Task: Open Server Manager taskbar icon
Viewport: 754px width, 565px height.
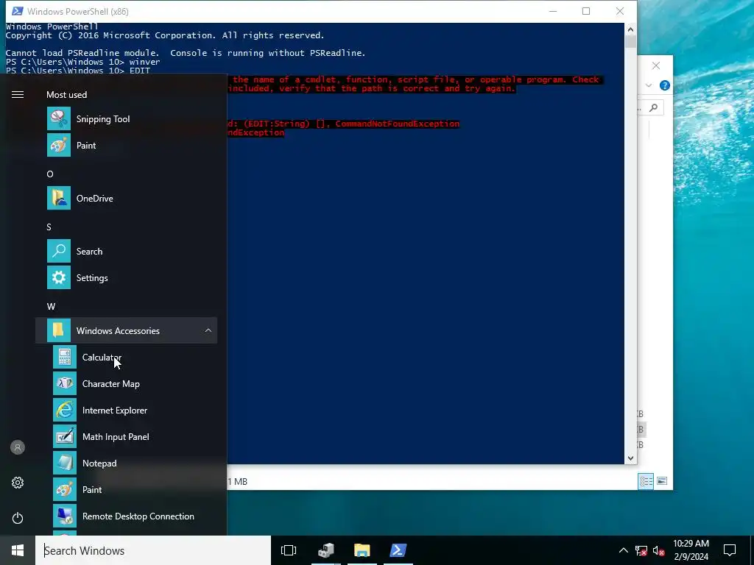Action: (x=326, y=550)
